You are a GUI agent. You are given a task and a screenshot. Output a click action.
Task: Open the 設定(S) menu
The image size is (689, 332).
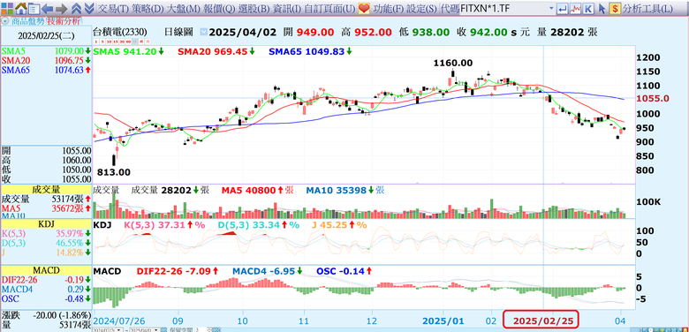coord(421,8)
